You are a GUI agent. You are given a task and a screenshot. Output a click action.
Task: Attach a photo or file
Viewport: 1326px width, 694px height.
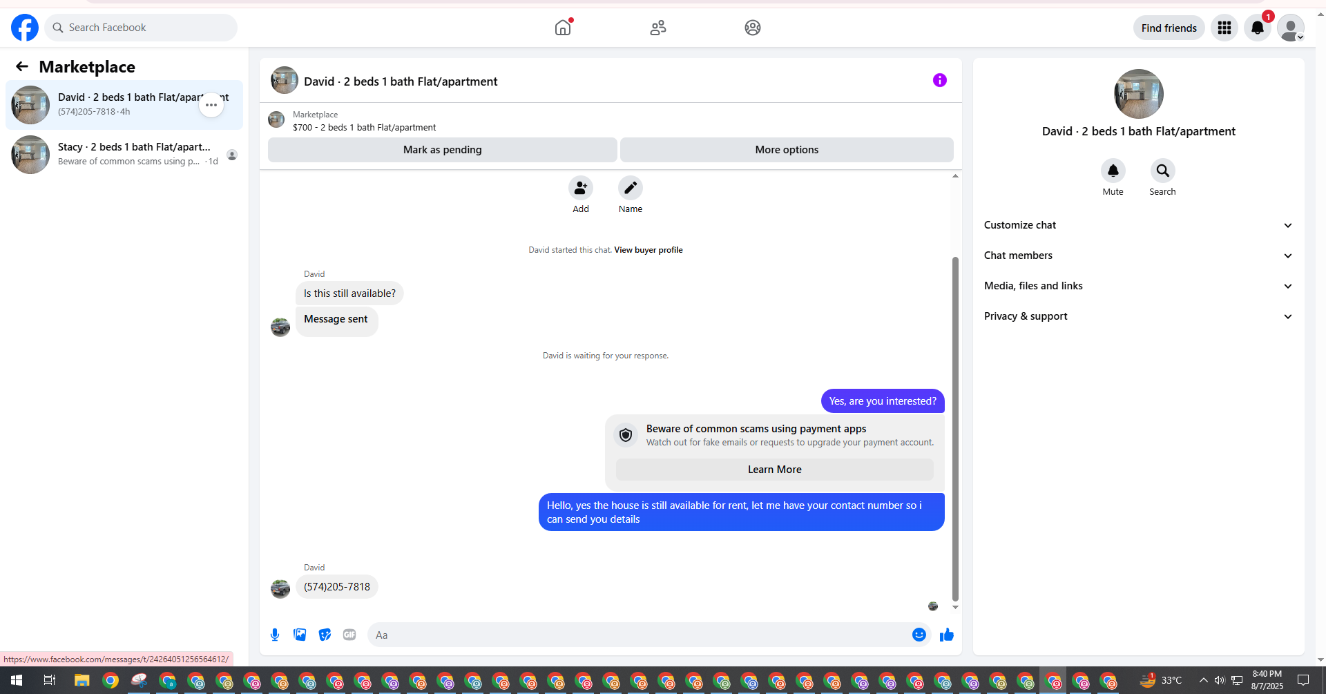[x=300, y=635]
